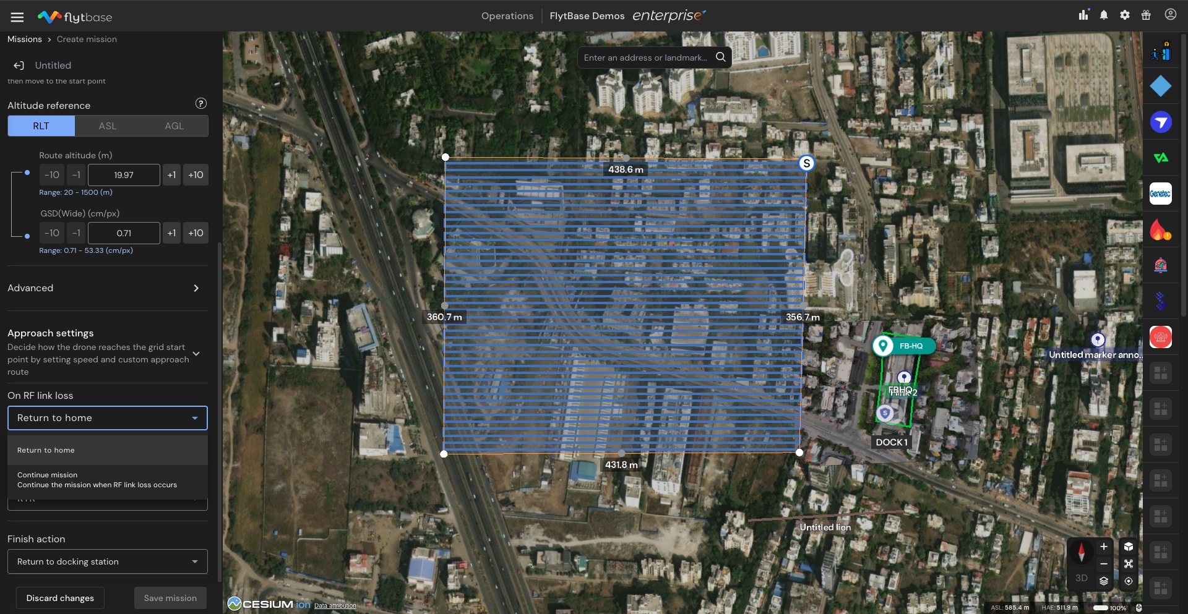The height and width of the screenshot is (614, 1188).
Task: Open the Finish action dropdown
Action: pos(107,561)
